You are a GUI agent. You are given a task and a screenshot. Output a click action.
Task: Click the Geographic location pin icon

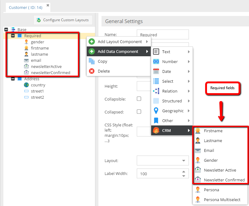(156, 111)
